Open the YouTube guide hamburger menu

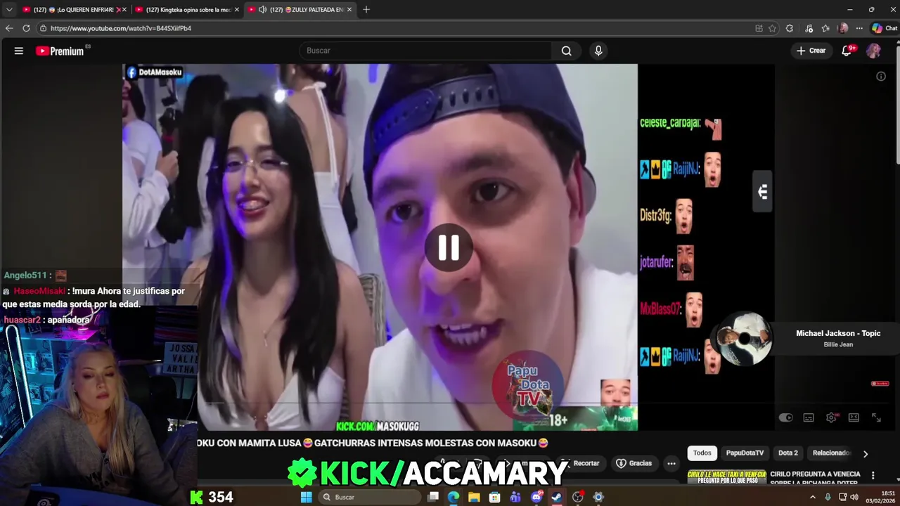[19, 51]
